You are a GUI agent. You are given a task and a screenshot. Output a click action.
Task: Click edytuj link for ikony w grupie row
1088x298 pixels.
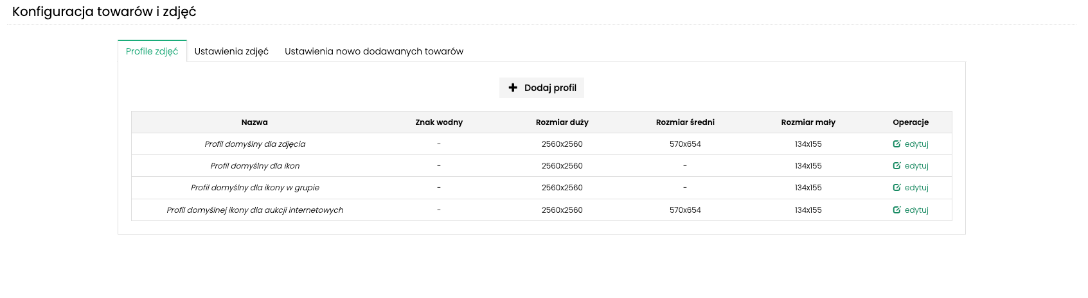coord(916,188)
